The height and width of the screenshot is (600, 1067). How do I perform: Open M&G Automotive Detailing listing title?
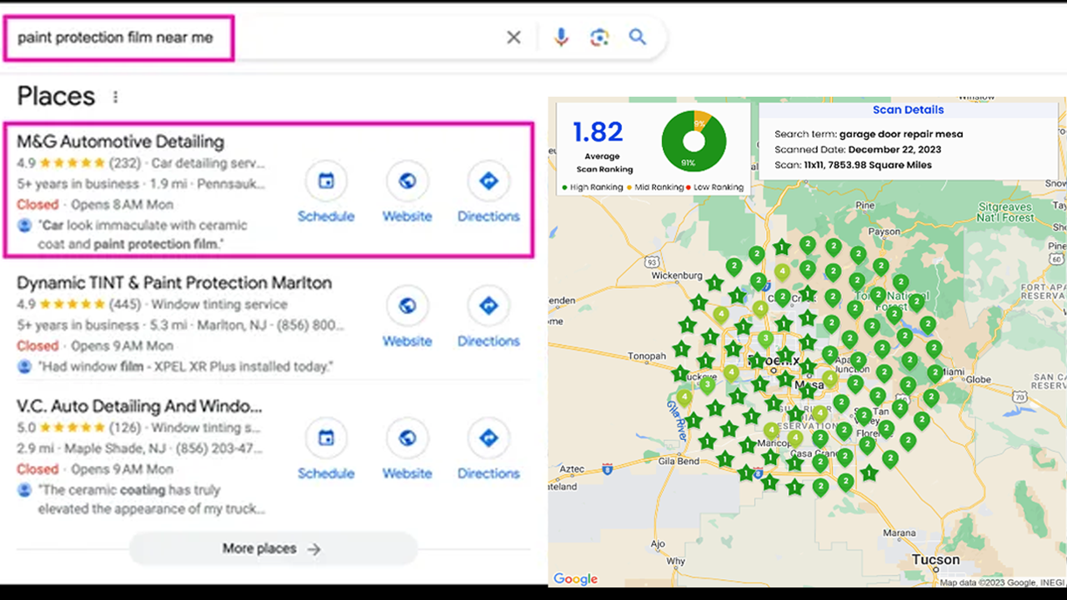click(x=121, y=142)
